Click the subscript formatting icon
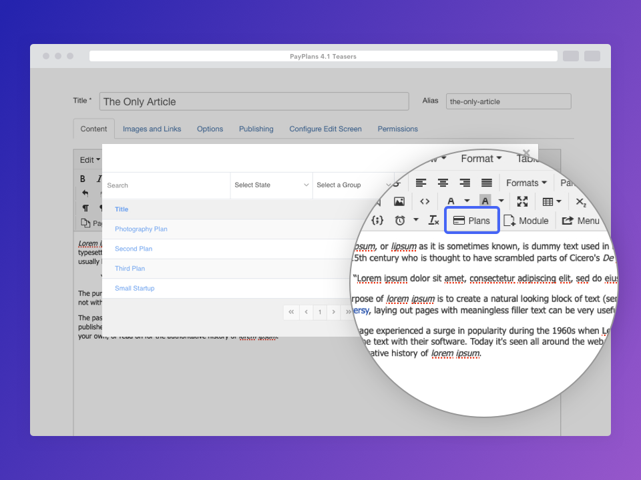Image resolution: width=641 pixels, height=480 pixels. (x=580, y=202)
